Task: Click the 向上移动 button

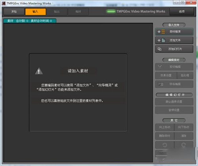Action: [x=165, y=127]
